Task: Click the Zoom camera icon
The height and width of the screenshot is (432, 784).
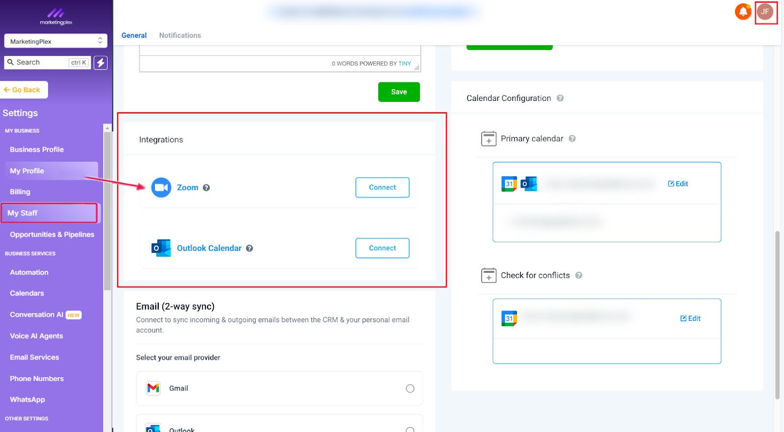Action: 161,188
